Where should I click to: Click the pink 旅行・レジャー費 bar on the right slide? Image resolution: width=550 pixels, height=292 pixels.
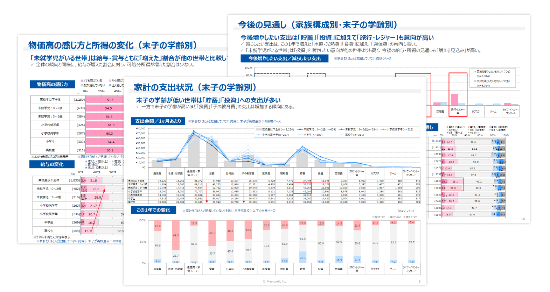(454, 100)
